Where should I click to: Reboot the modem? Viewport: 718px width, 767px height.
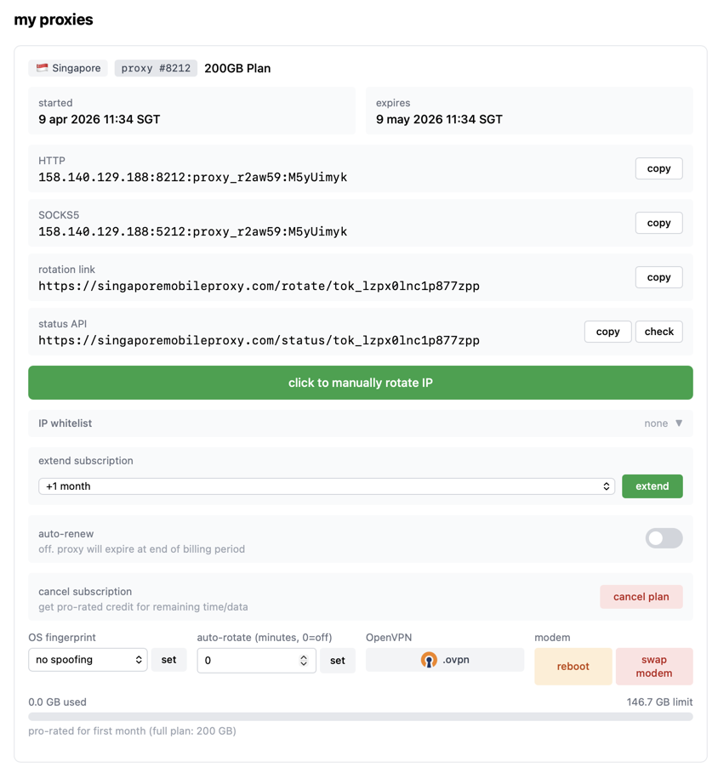[573, 667]
